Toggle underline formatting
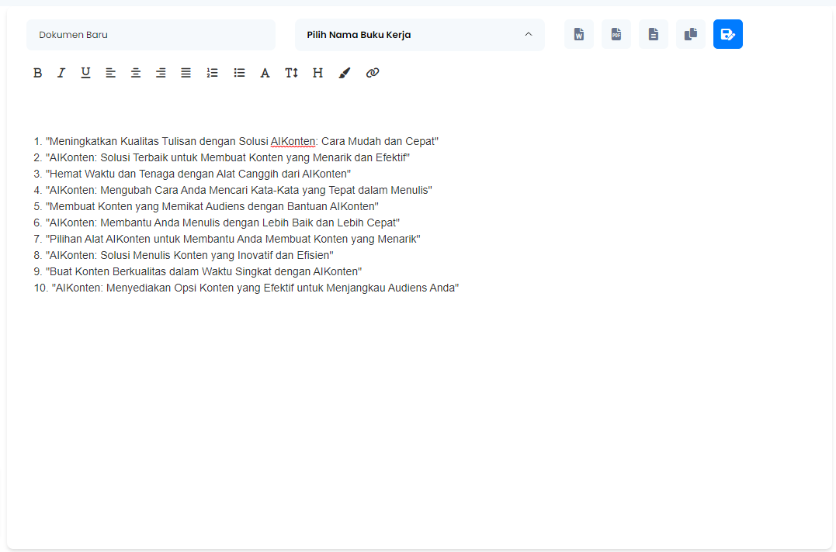836x552 pixels. (x=85, y=73)
